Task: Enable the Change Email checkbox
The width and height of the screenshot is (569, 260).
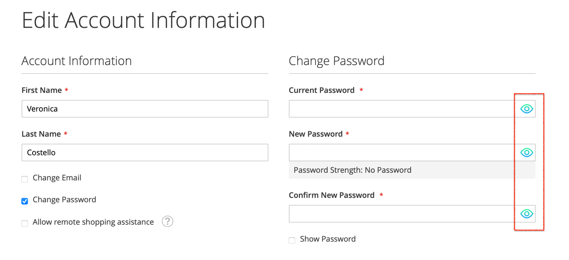Action: [x=25, y=179]
